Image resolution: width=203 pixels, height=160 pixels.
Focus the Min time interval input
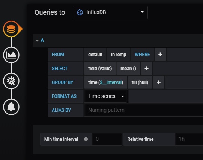click(107, 139)
